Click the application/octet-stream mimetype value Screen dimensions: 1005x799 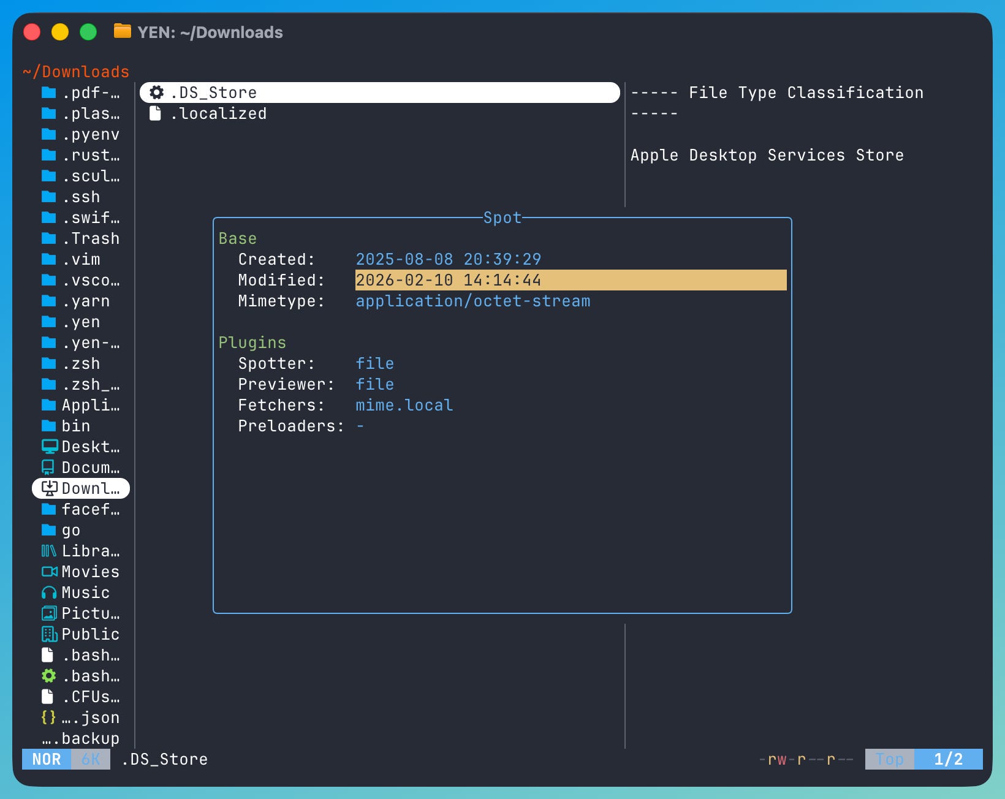click(x=473, y=301)
